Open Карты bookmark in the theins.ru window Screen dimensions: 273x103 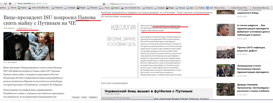click(115, 8)
